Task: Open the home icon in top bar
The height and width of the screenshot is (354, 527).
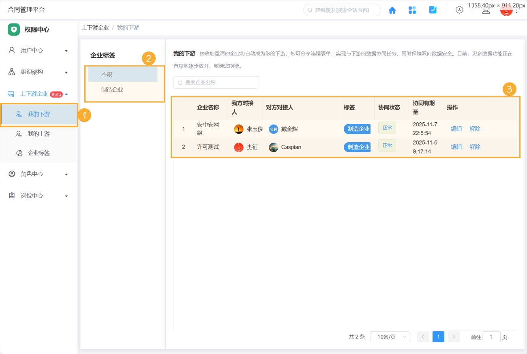Action: [392, 10]
